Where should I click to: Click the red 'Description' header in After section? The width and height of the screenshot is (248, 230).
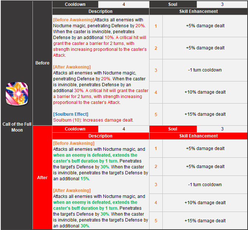101,136
